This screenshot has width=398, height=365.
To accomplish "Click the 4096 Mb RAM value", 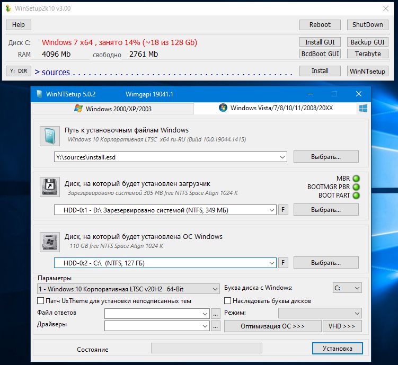I will click(x=56, y=54).
